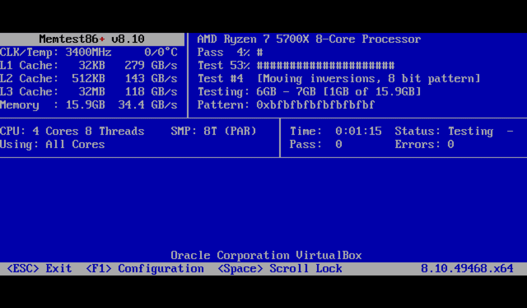Click the Errors: 0 counter
Viewport: 527px width, 308px height.
click(x=425, y=144)
